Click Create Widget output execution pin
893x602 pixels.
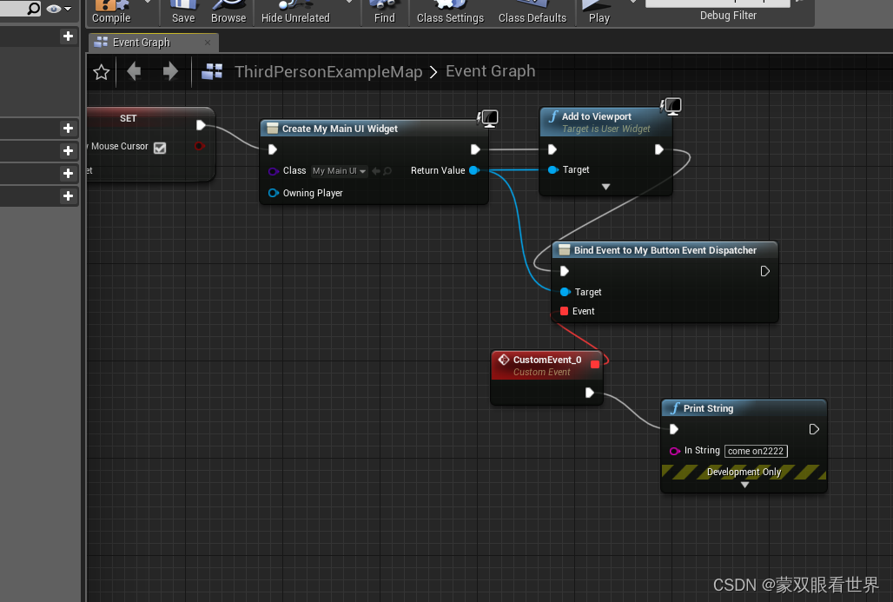(475, 149)
